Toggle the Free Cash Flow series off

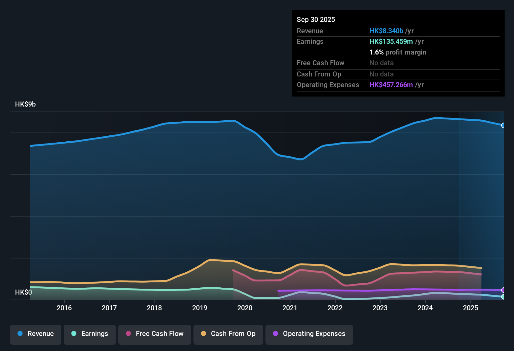pos(154,334)
